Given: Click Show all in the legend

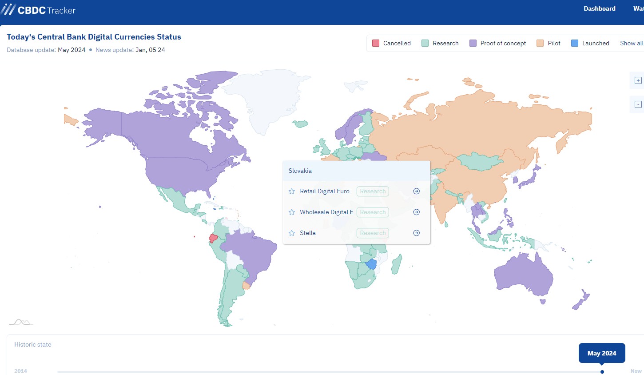Looking at the screenshot, I should pos(631,43).
